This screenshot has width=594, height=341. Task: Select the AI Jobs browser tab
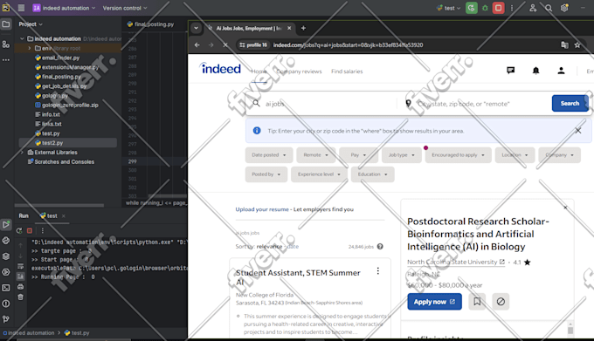pos(248,29)
